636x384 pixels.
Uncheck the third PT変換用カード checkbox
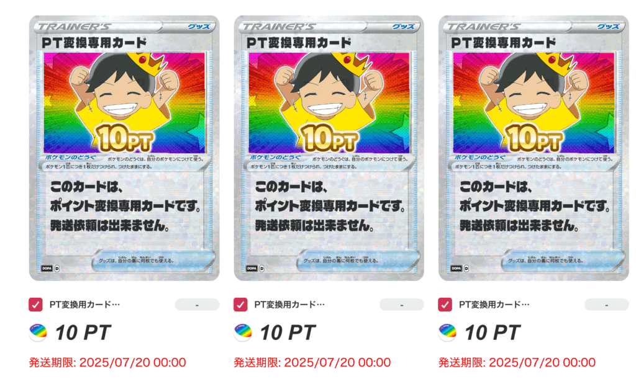point(445,305)
